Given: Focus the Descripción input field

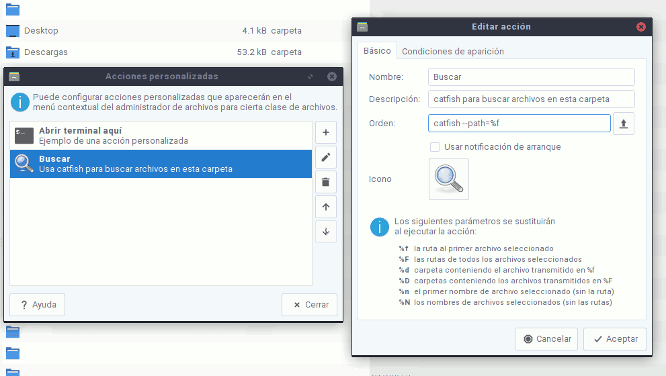Looking at the screenshot, I should tap(531, 99).
